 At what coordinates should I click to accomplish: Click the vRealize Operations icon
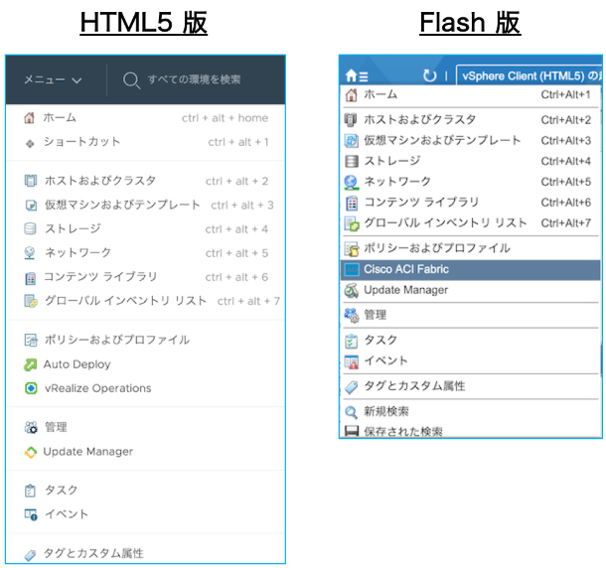pos(31,388)
